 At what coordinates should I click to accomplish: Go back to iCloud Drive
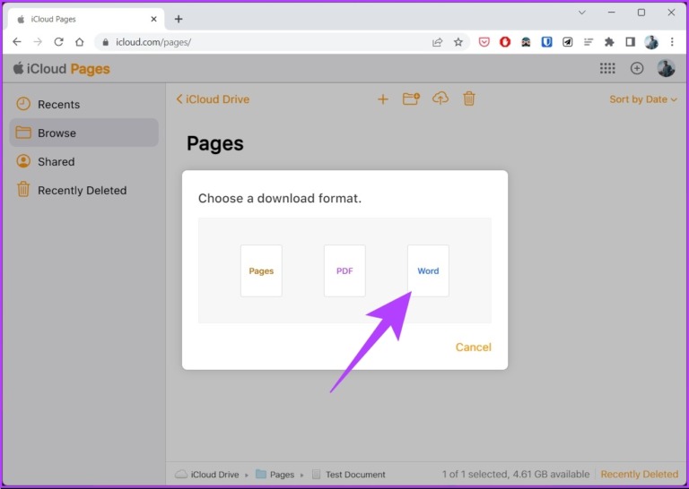pyautogui.click(x=213, y=99)
